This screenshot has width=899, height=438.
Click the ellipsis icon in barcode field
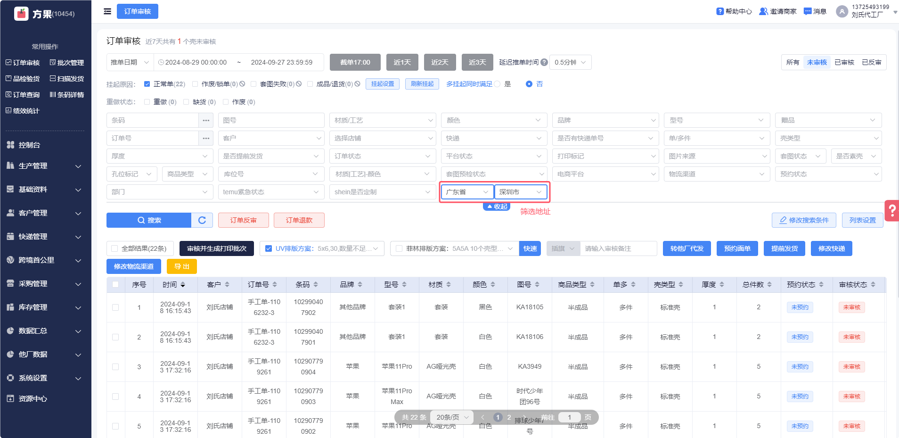pos(206,120)
